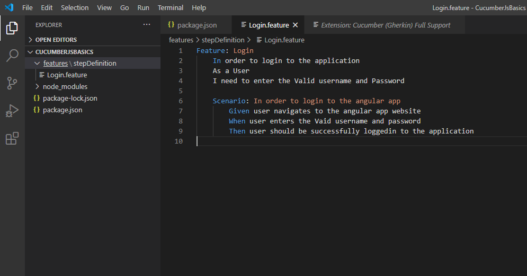Open the Source Control view icon
Screen dimensions: 527x276
click(12, 83)
